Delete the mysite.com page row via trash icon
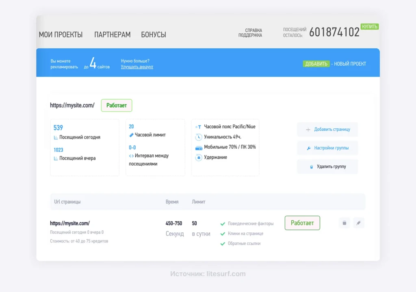416x292 pixels. pyautogui.click(x=344, y=223)
